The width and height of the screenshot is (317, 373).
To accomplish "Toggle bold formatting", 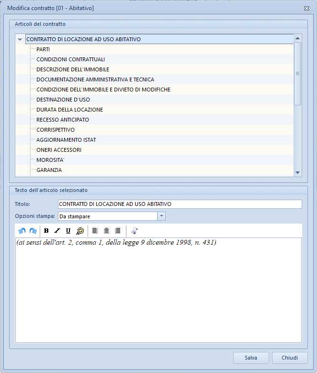I will point(46,230).
